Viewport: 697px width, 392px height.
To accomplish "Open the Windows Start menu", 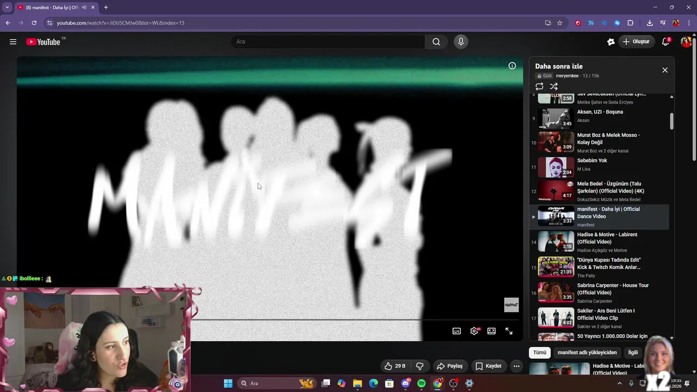I will click(228, 383).
